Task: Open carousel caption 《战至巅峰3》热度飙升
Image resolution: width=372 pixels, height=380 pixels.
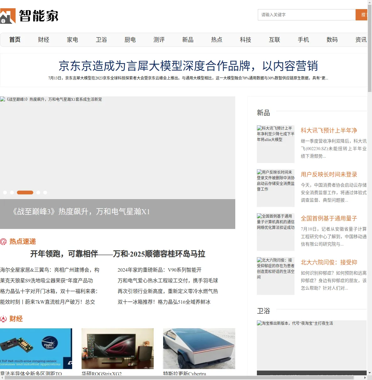Action: [81, 212]
